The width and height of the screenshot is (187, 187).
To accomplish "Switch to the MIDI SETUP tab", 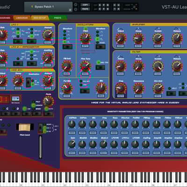I will (x=40, y=18).
